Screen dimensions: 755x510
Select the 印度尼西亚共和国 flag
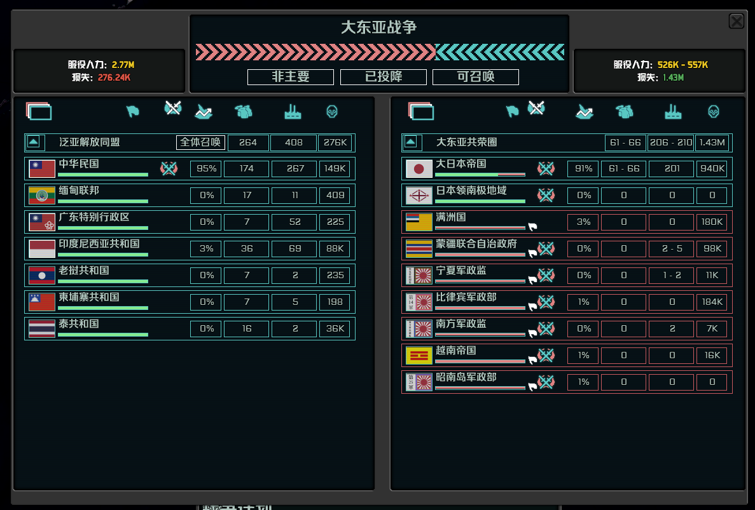(x=42, y=248)
